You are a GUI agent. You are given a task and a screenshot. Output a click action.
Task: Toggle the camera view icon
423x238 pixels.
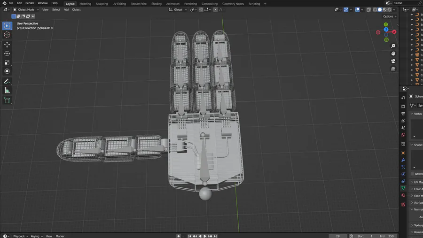click(x=393, y=61)
